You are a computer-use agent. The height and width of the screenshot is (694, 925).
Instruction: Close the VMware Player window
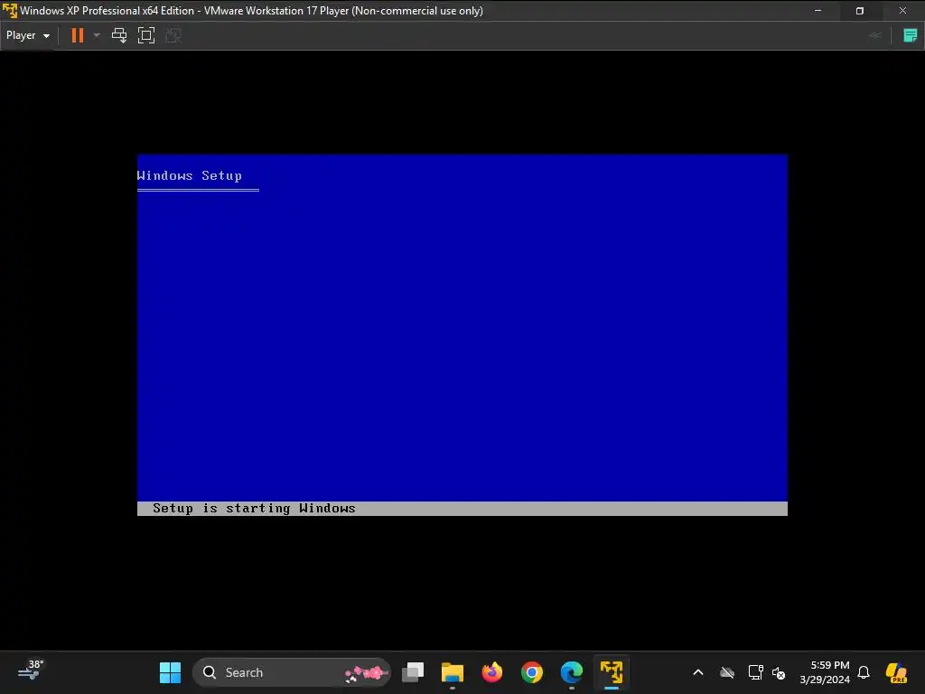pyautogui.click(x=902, y=11)
